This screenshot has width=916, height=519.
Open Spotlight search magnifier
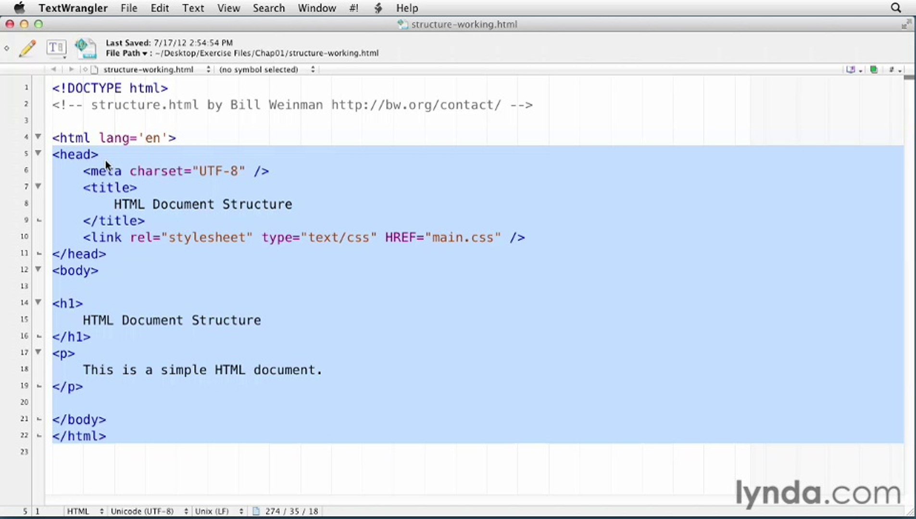coord(896,8)
